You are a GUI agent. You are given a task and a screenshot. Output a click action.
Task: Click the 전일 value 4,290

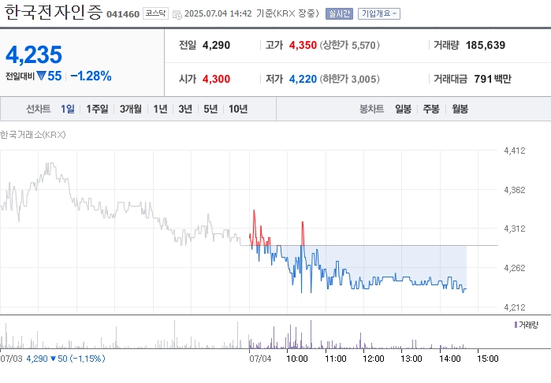pyautogui.click(x=217, y=46)
